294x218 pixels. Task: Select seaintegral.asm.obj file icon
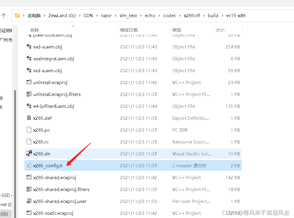click(29, 59)
